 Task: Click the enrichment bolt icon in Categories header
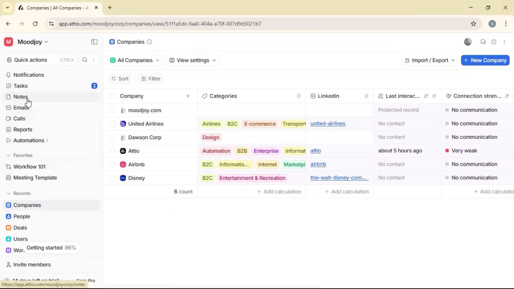(x=299, y=96)
